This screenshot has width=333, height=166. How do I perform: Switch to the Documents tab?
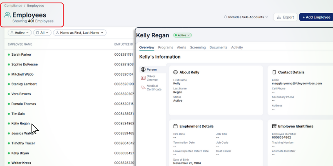pyautogui.click(x=218, y=47)
